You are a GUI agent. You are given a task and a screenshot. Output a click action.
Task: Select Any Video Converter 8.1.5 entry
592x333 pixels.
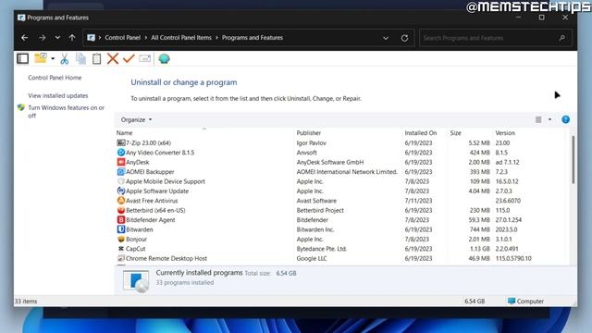point(160,153)
